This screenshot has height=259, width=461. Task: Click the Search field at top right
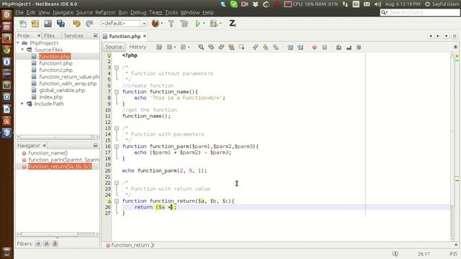(x=420, y=12)
